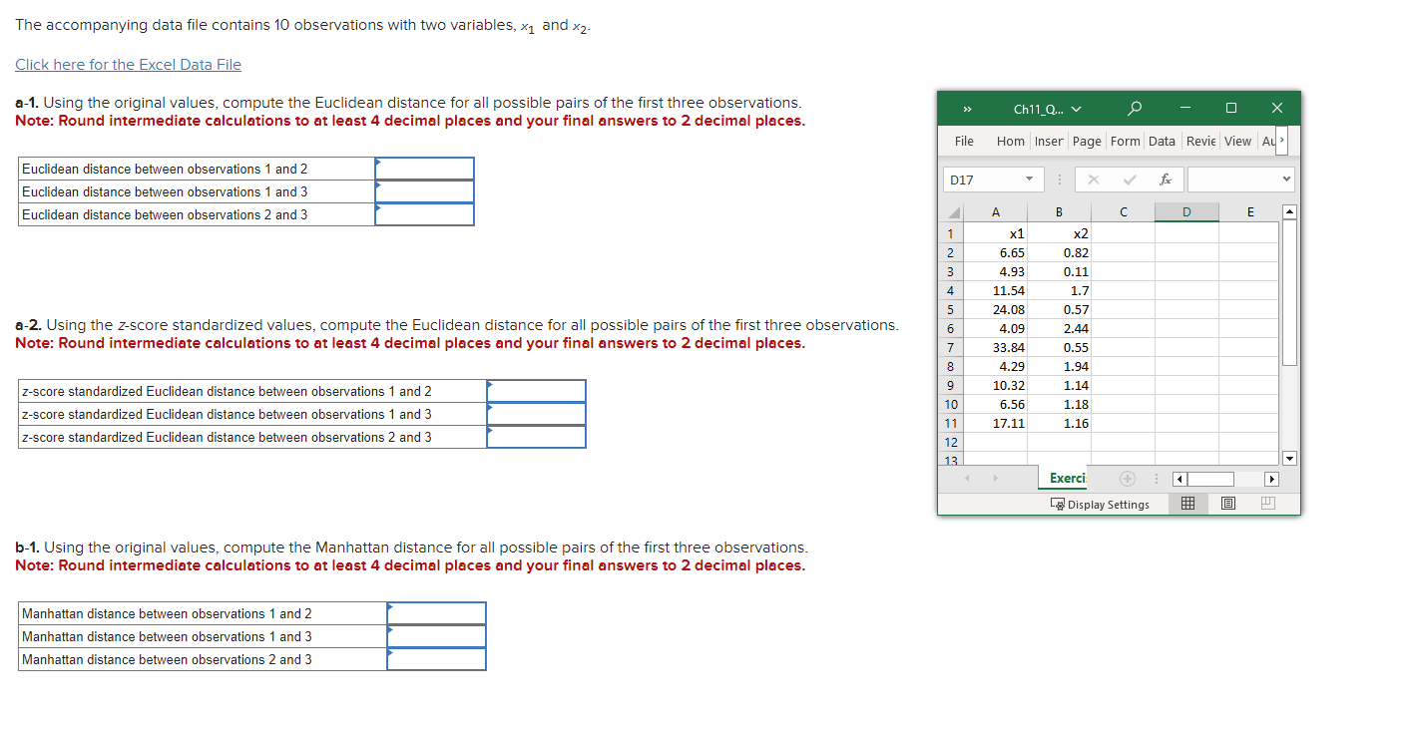Switch to Page Layout view icon

tap(1227, 504)
